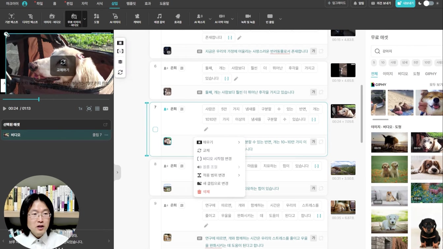Viewport: 443px width, 249px height.
Task: Click the 의견 보내기 button
Action: [x=381, y=3]
